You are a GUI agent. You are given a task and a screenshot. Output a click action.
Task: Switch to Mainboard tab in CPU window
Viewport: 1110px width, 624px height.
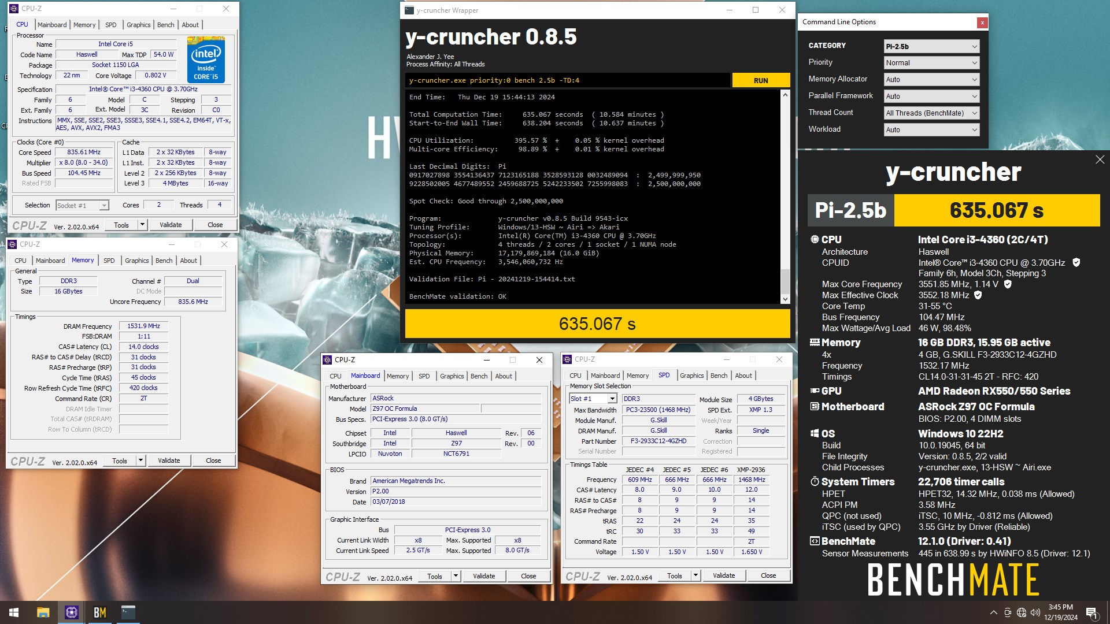[x=52, y=25]
